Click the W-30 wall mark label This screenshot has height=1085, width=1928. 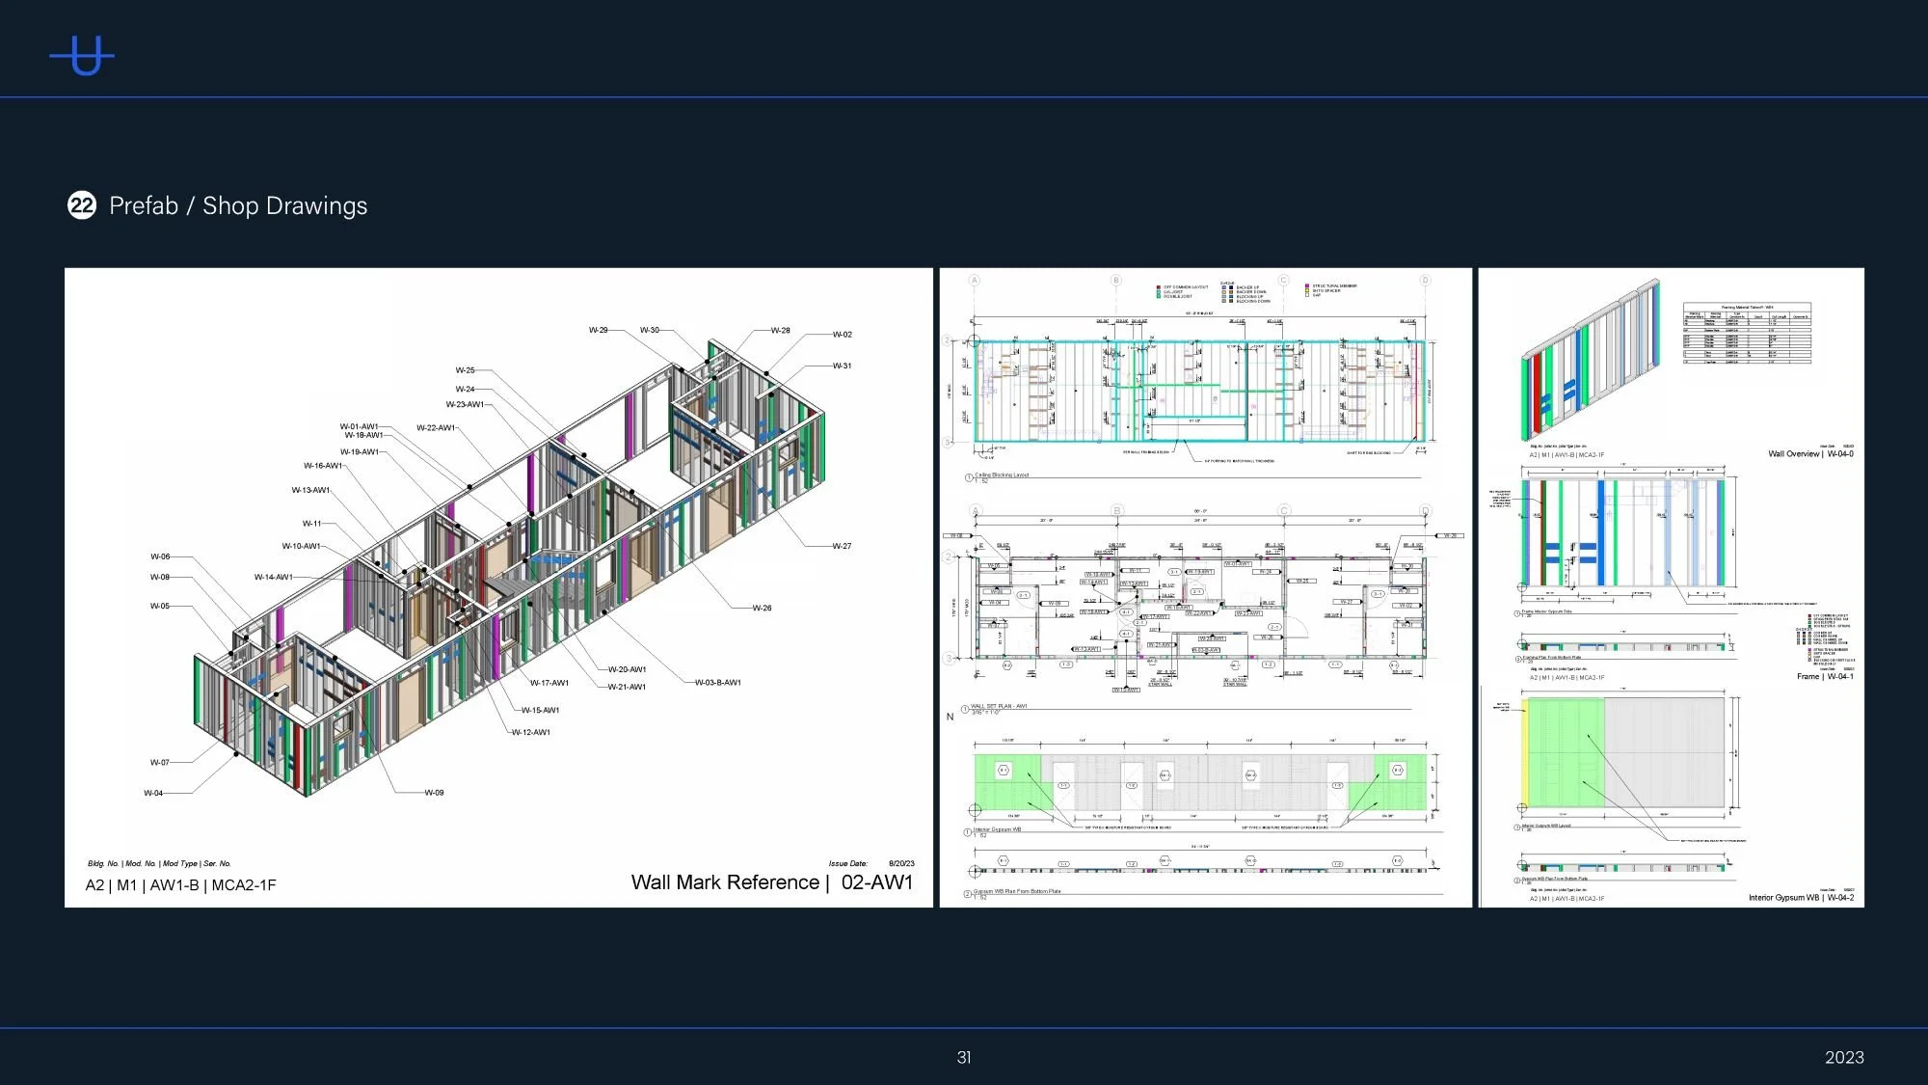(650, 330)
